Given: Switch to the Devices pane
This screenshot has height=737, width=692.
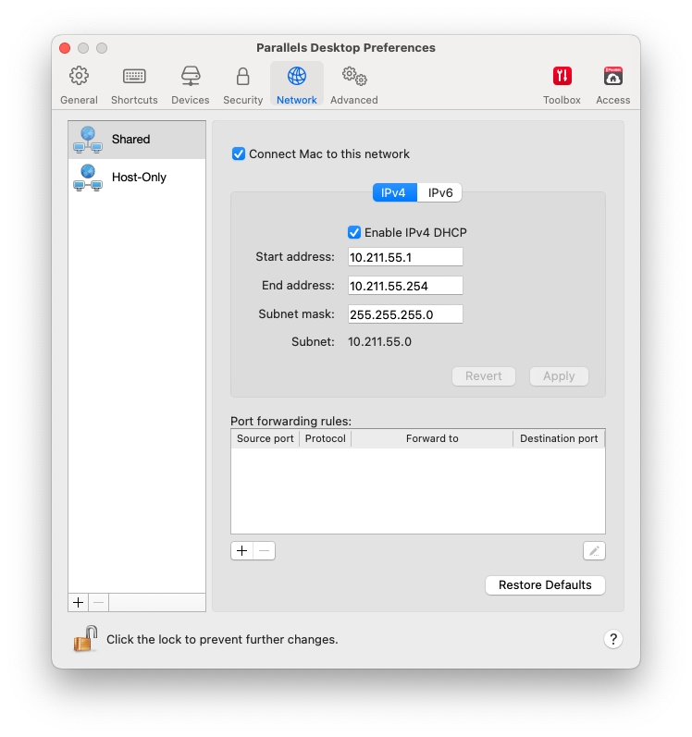Looking at the screenshot, I should (x=190, y=85).
